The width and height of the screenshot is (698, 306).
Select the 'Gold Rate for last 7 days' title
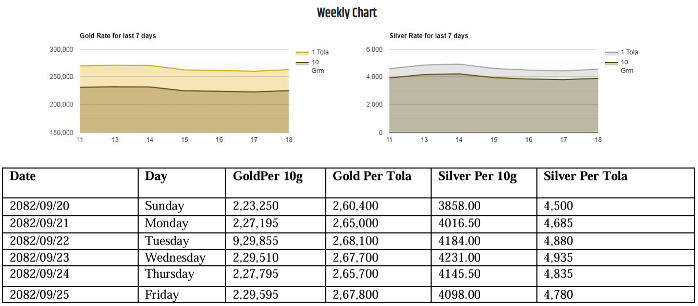(x=118, y=36)
